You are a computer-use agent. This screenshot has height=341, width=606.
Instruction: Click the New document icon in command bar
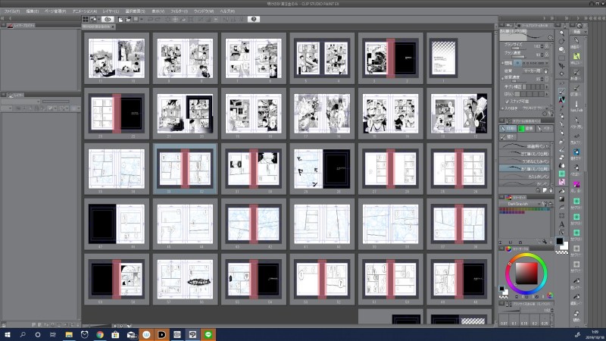tap(120, 20)
